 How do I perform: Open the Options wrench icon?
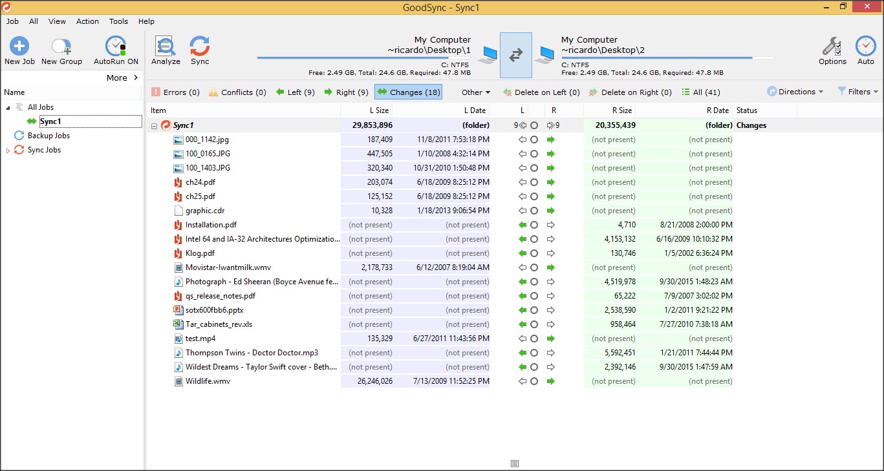832,47
